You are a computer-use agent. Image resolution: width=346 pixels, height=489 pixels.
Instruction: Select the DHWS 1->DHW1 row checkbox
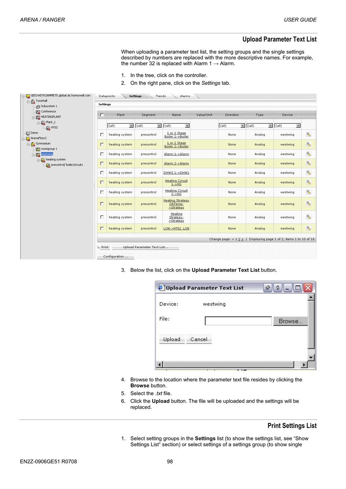coord(102,173)
